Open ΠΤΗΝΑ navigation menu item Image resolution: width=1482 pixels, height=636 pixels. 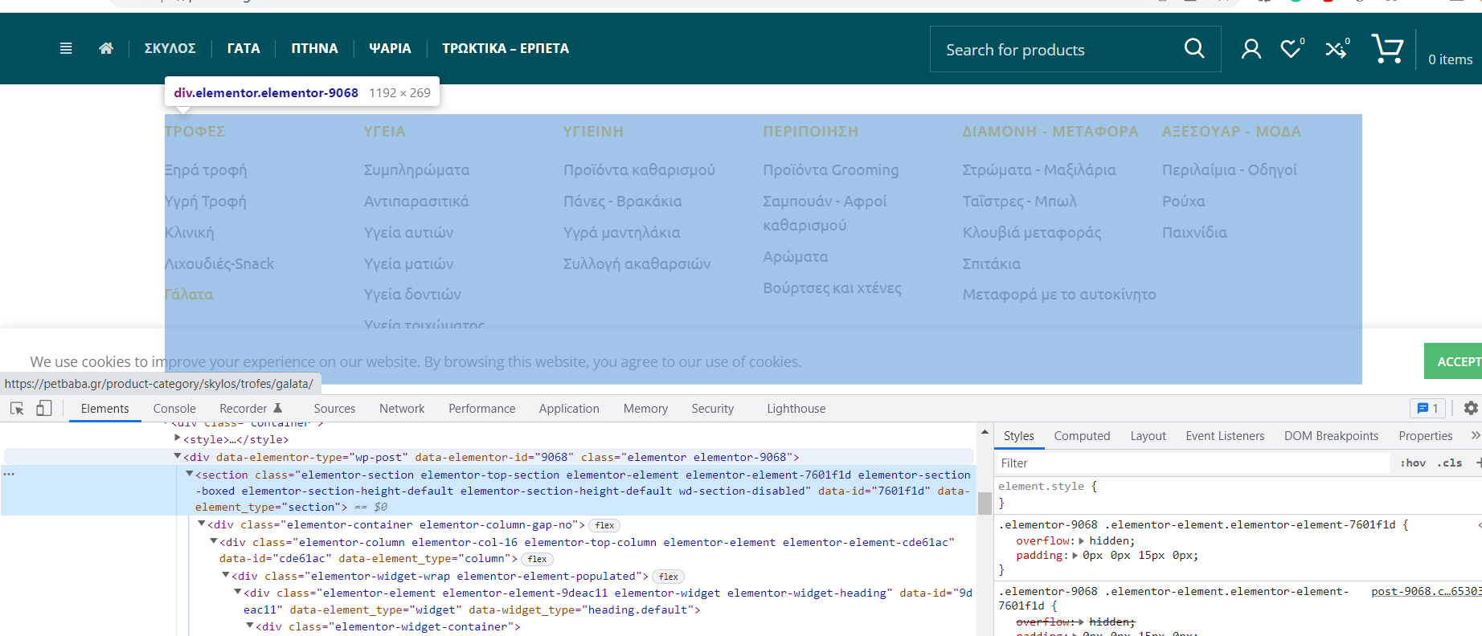pyautogui.click(x=314, y=48)
